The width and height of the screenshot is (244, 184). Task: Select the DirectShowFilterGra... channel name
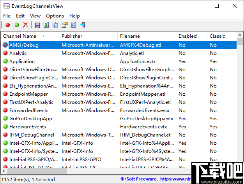tap(33, 70)
